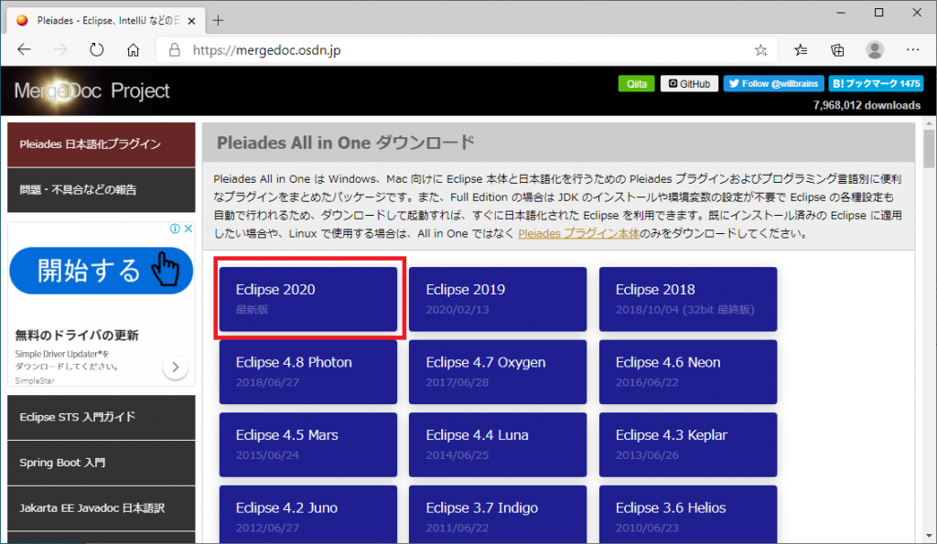Screen dimensions: 937x544
Task: Open Pleiades 日本語化プラグイン sidebar menu
Action: [101, 144]
